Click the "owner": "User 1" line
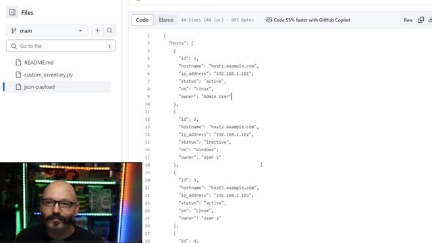The image size is (432, 243). click(200, 157)
